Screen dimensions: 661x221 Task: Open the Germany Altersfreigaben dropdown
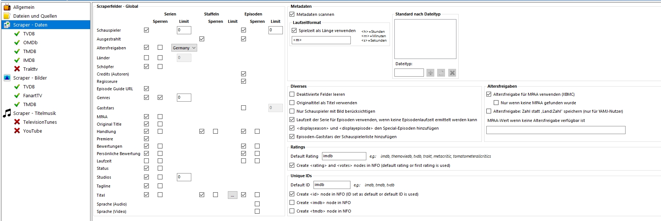pos(184,48)
